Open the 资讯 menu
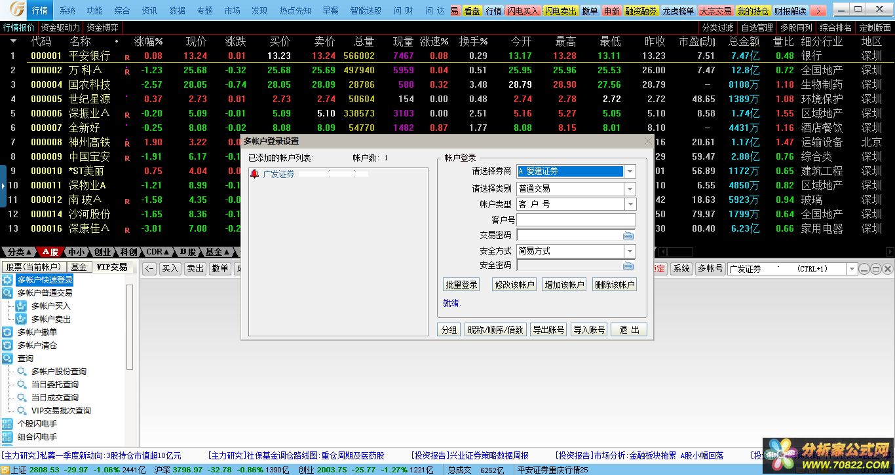Image resolution: width=895 pixels, height=475 pixels. [x=149, y=11]
